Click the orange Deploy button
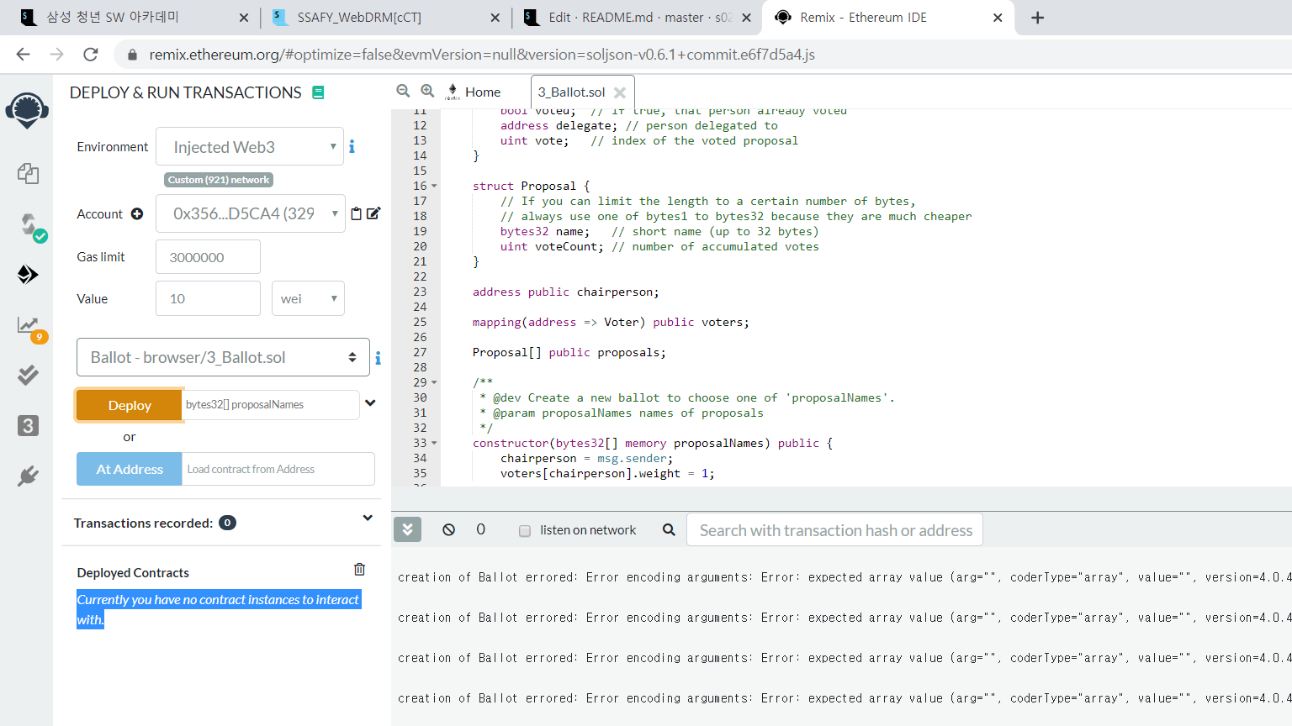The image size is (1292, 726). point(130,405)
